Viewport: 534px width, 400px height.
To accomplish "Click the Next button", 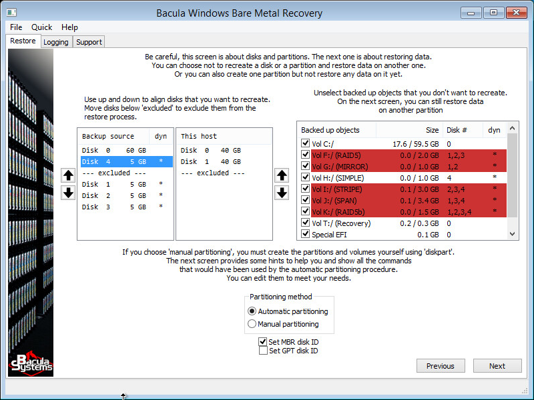I will coord(497,366).
